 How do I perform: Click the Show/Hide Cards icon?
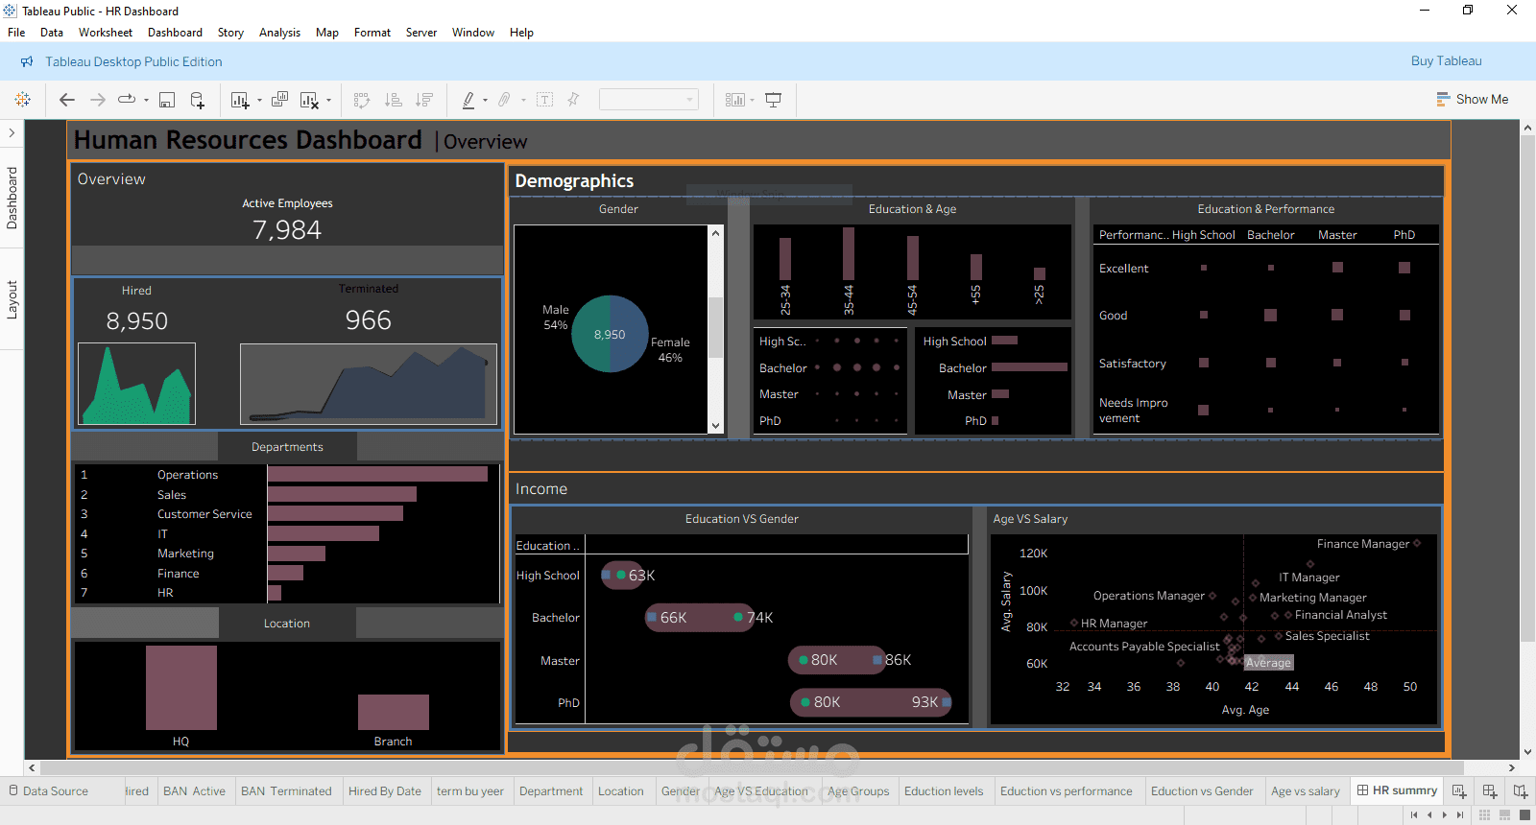click(735, 100)
